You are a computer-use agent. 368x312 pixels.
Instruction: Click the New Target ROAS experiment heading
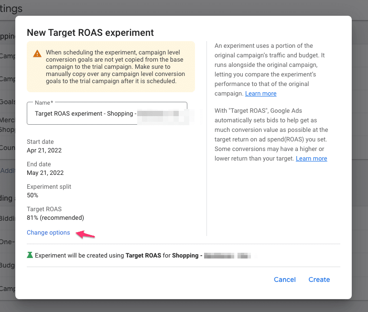click(x=90, y=32)
